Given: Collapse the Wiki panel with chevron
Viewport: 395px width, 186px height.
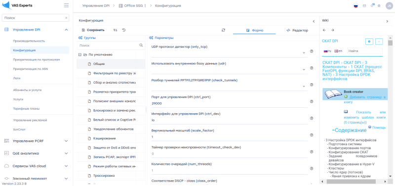Looking at the screenshot, I should 387,21.
